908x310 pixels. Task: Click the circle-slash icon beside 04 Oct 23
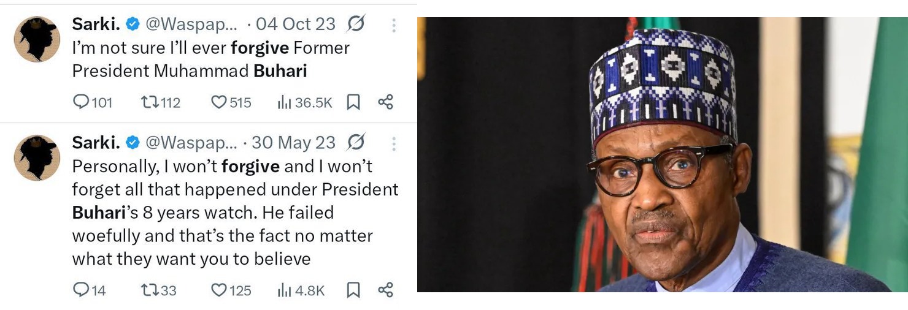pos(355,25)
